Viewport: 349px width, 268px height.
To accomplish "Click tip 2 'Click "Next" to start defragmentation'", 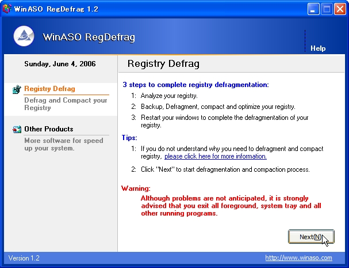I will (x=225, y=169).
